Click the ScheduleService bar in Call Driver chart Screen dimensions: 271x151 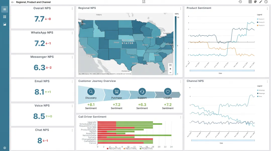(130, 124)
